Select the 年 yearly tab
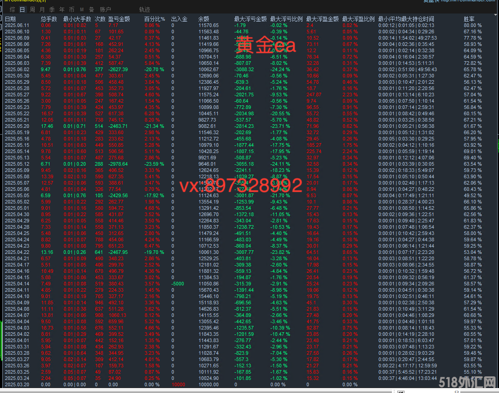Image resolution: width=499 pixels, height=393 pixels. pyautogui.click(x=62, y=9)
